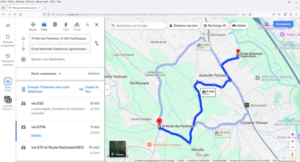Close the directions panel
300x162 pixels.
(x=97, y=25)
